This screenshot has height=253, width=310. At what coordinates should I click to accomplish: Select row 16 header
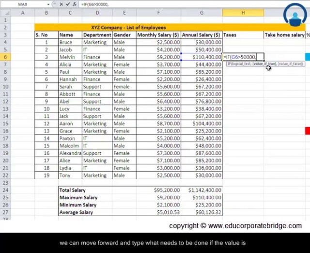(5, 131)
